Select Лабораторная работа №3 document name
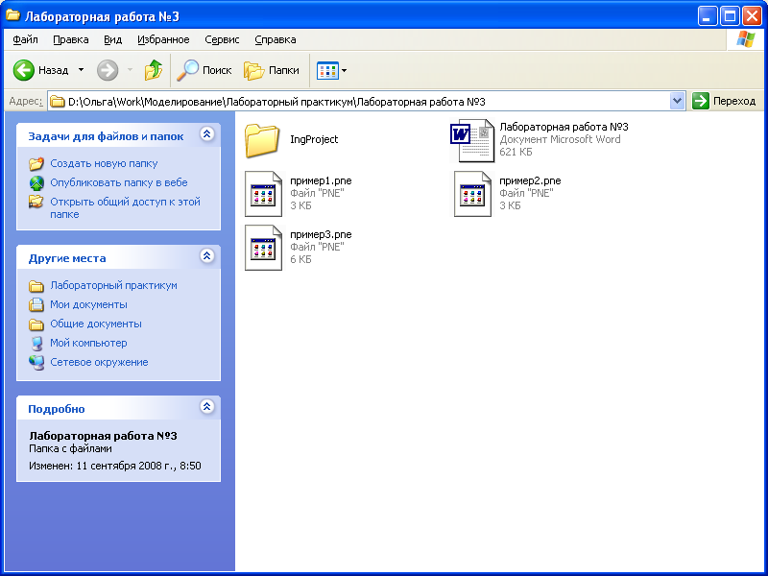This screenshot has width=768, height=576. [564, 127]
